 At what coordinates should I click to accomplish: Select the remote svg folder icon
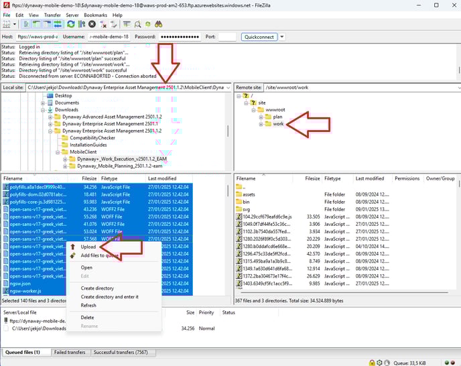pyautogui.click(x=239, y=209)
